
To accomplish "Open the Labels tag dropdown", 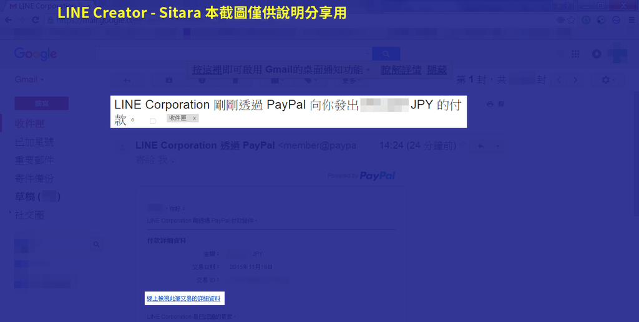I will tap(311, 80).
